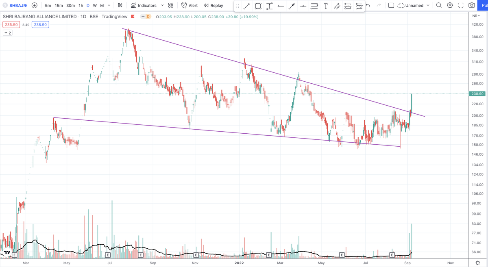Screen dimensions: 488x267
Task: Click the blue Publish button
Action: coord(483,5)
